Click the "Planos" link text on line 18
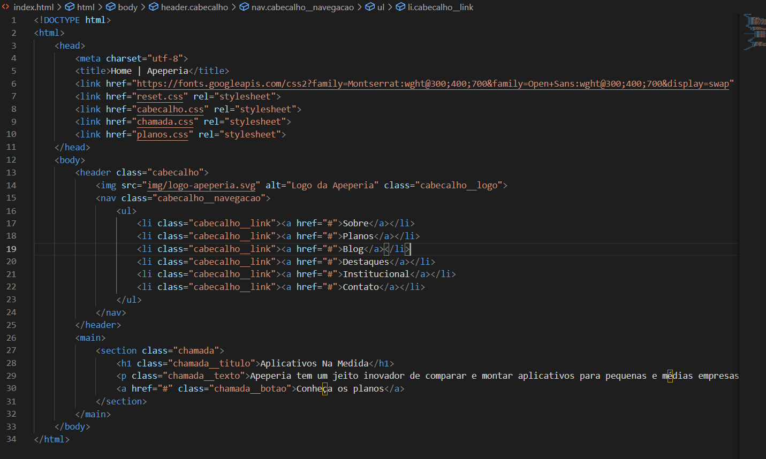 click(x=358, y=236)
